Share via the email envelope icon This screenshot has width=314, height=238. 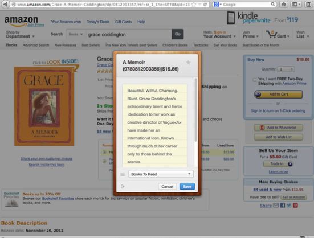coord(276,206)
